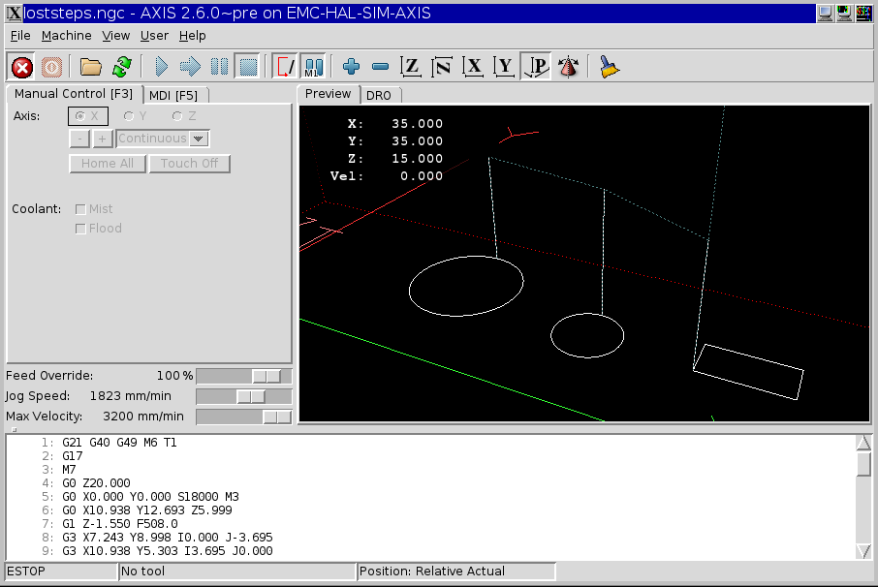
Task: Click the middle title bar monitor icon
Action: click(x=844, y=13)
